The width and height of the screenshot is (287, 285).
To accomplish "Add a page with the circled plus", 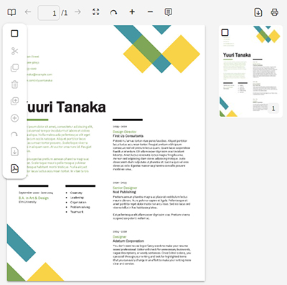I will (x=14, y=118).
